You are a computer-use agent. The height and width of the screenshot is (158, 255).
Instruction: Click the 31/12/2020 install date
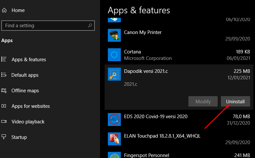click(238, 123)
